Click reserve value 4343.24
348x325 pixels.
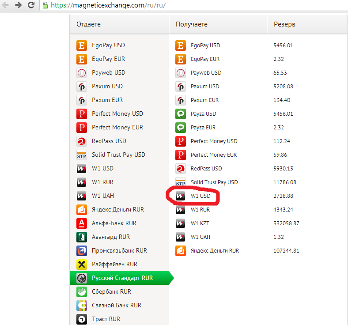283,210
